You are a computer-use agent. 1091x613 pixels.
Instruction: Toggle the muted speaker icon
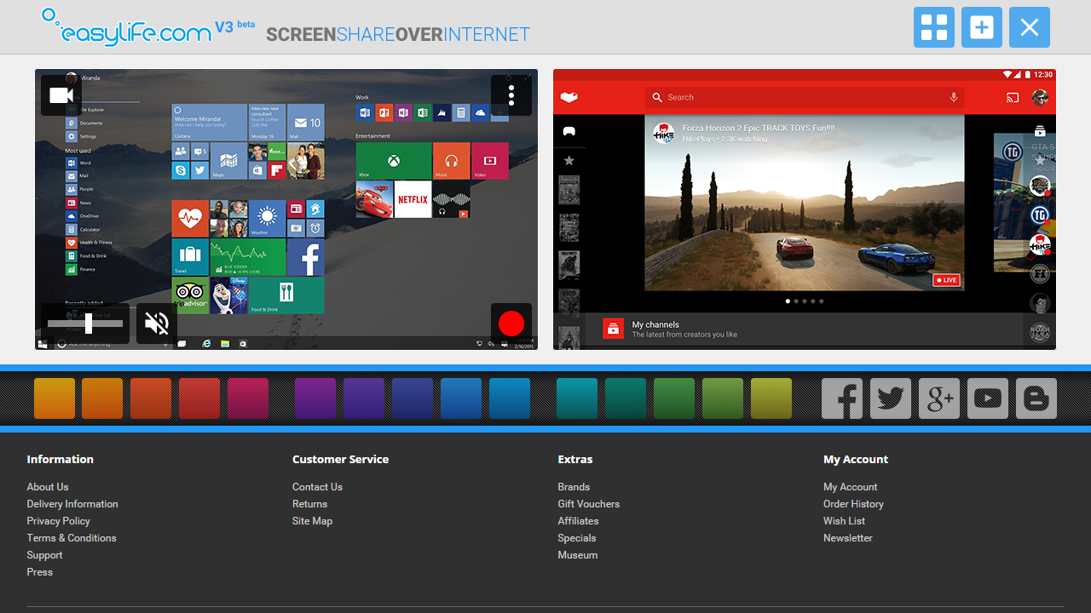[157, 324]
